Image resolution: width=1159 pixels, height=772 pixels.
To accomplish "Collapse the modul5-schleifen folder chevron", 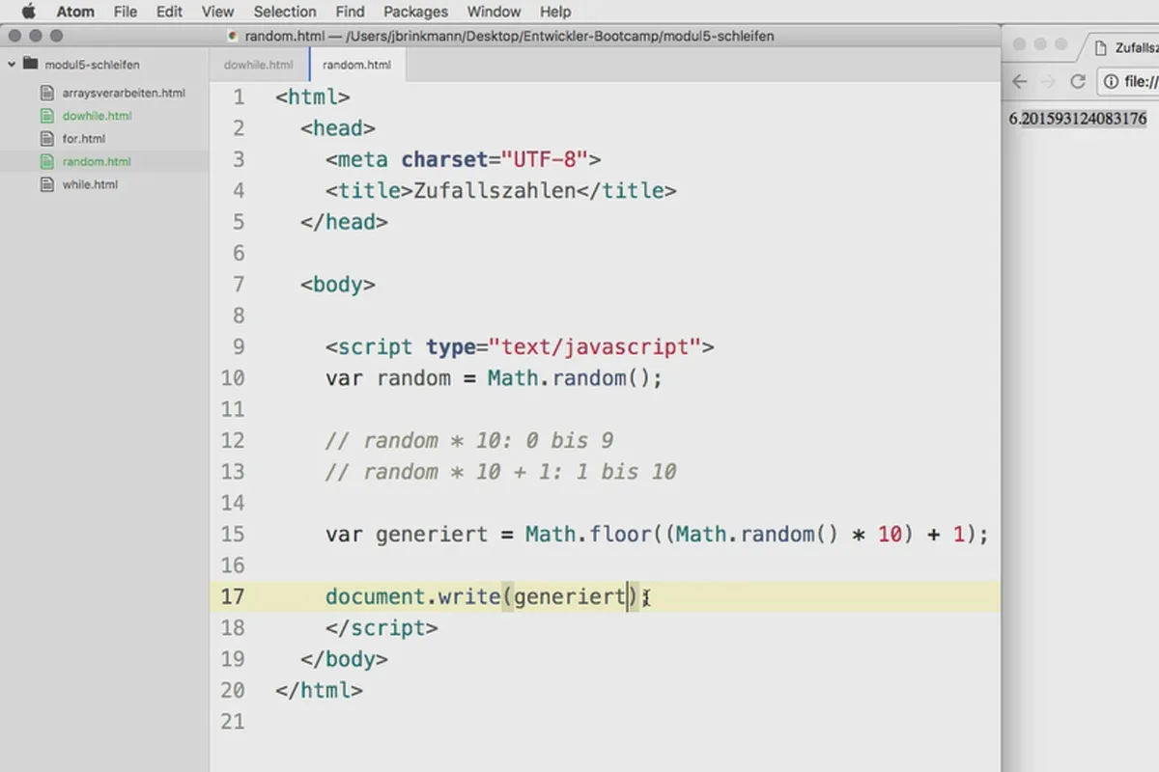I will 12,65.
